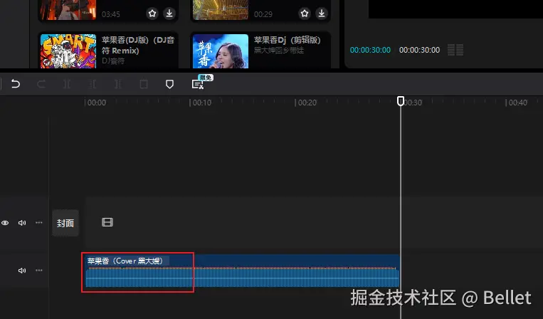Select the 苹果香 (Cover 黑大婶) audio clip

(243, 271)
